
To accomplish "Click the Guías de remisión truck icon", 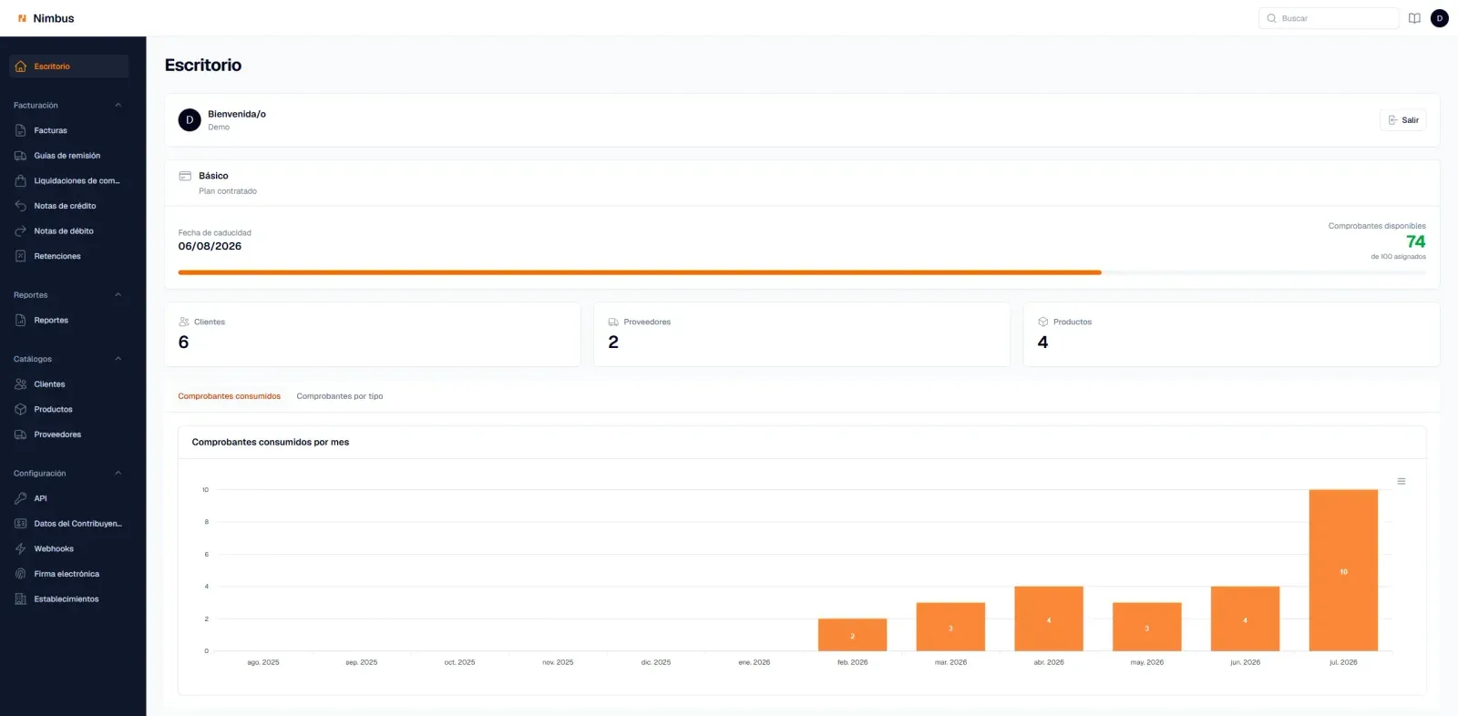I will click(21, 156).
